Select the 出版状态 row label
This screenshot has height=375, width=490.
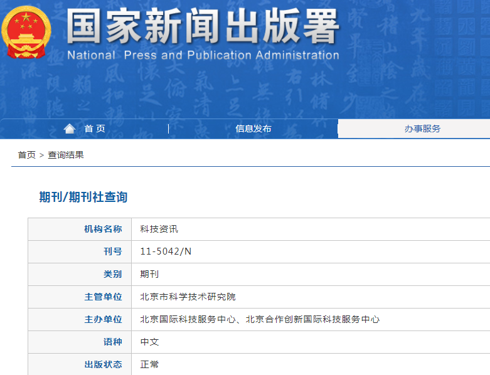103,364
